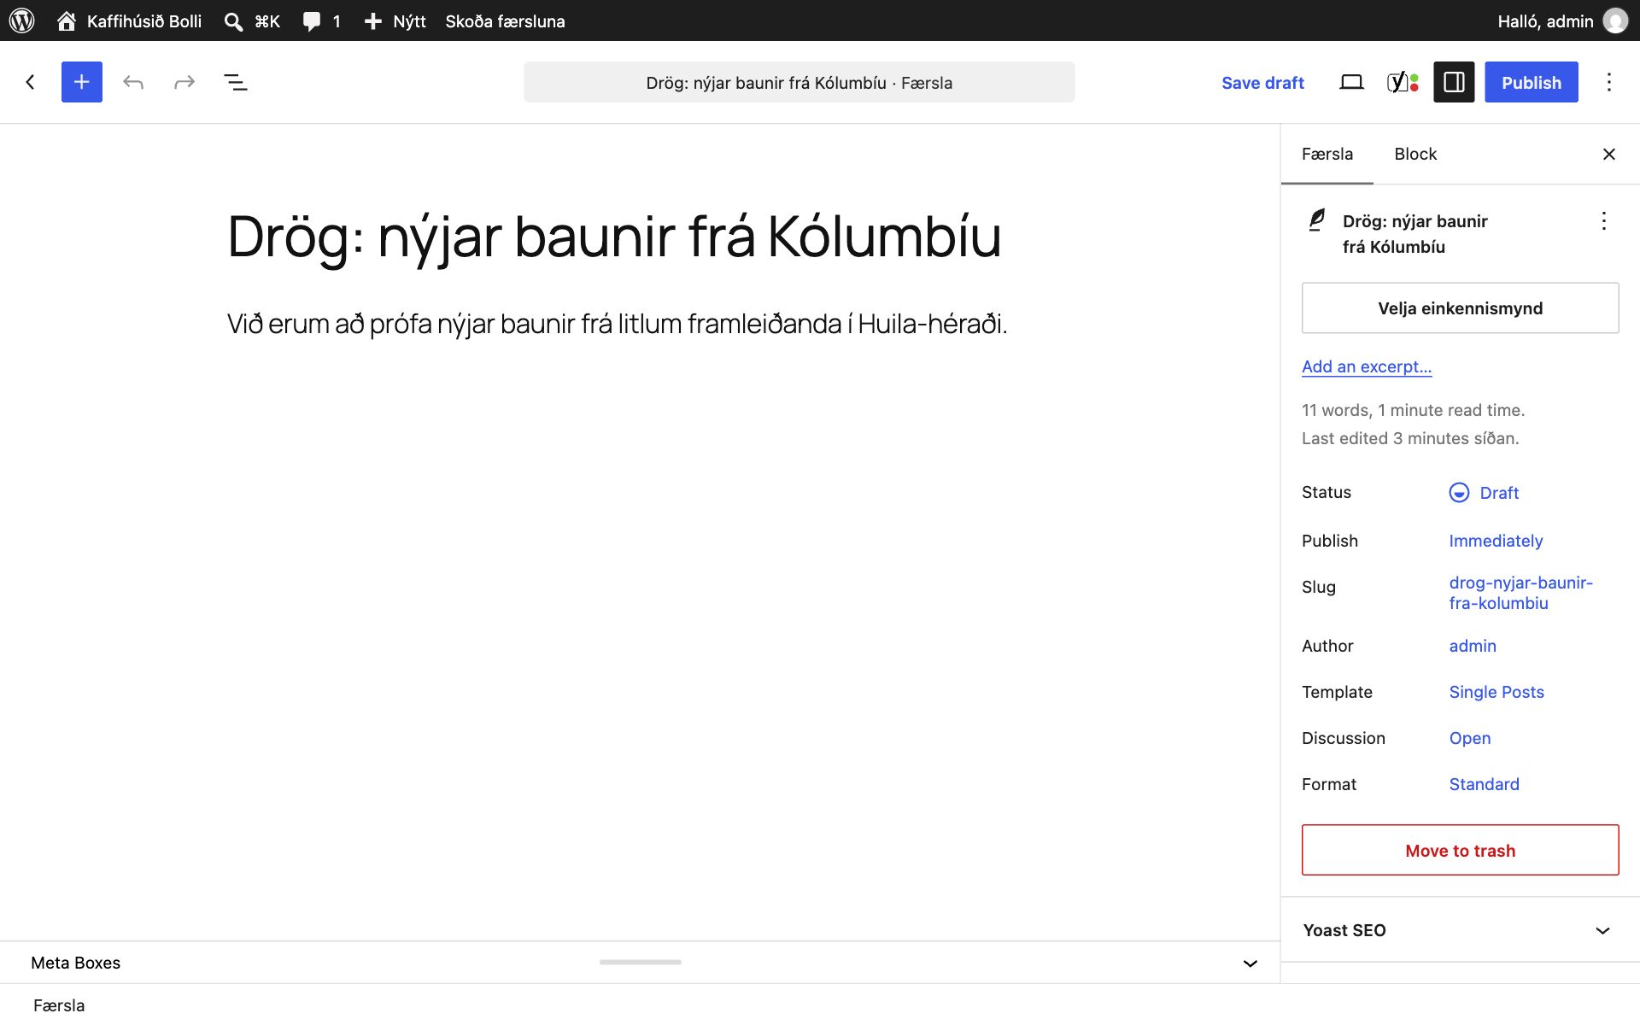
Task: Go back with the left chevron
Action: [x=30, y=82]
